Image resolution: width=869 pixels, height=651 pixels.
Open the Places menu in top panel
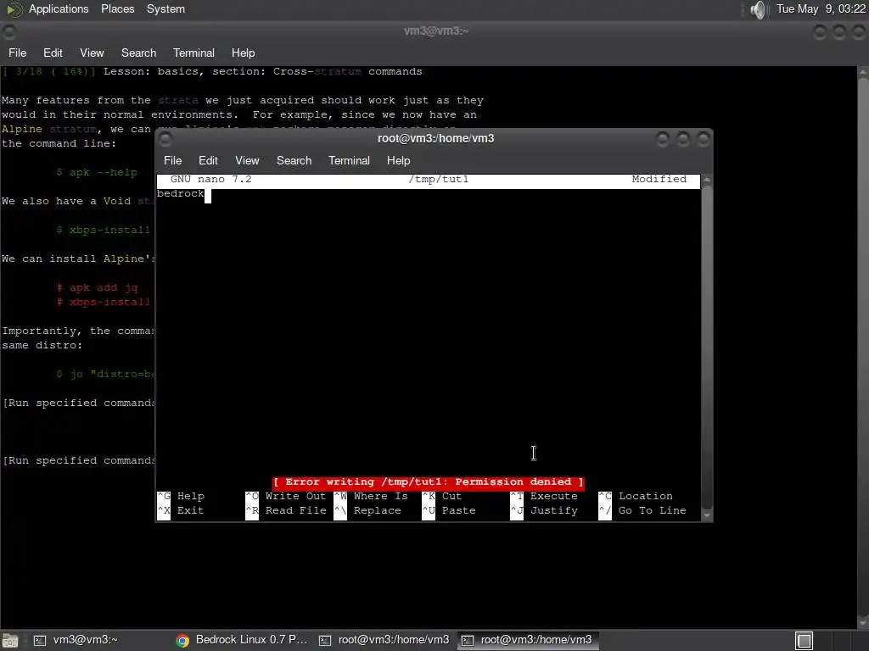pyautogui.click(x=117, y=8)
